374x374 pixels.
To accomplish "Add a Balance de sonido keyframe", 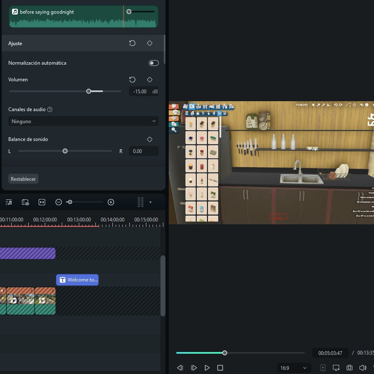I will point(150,139).
